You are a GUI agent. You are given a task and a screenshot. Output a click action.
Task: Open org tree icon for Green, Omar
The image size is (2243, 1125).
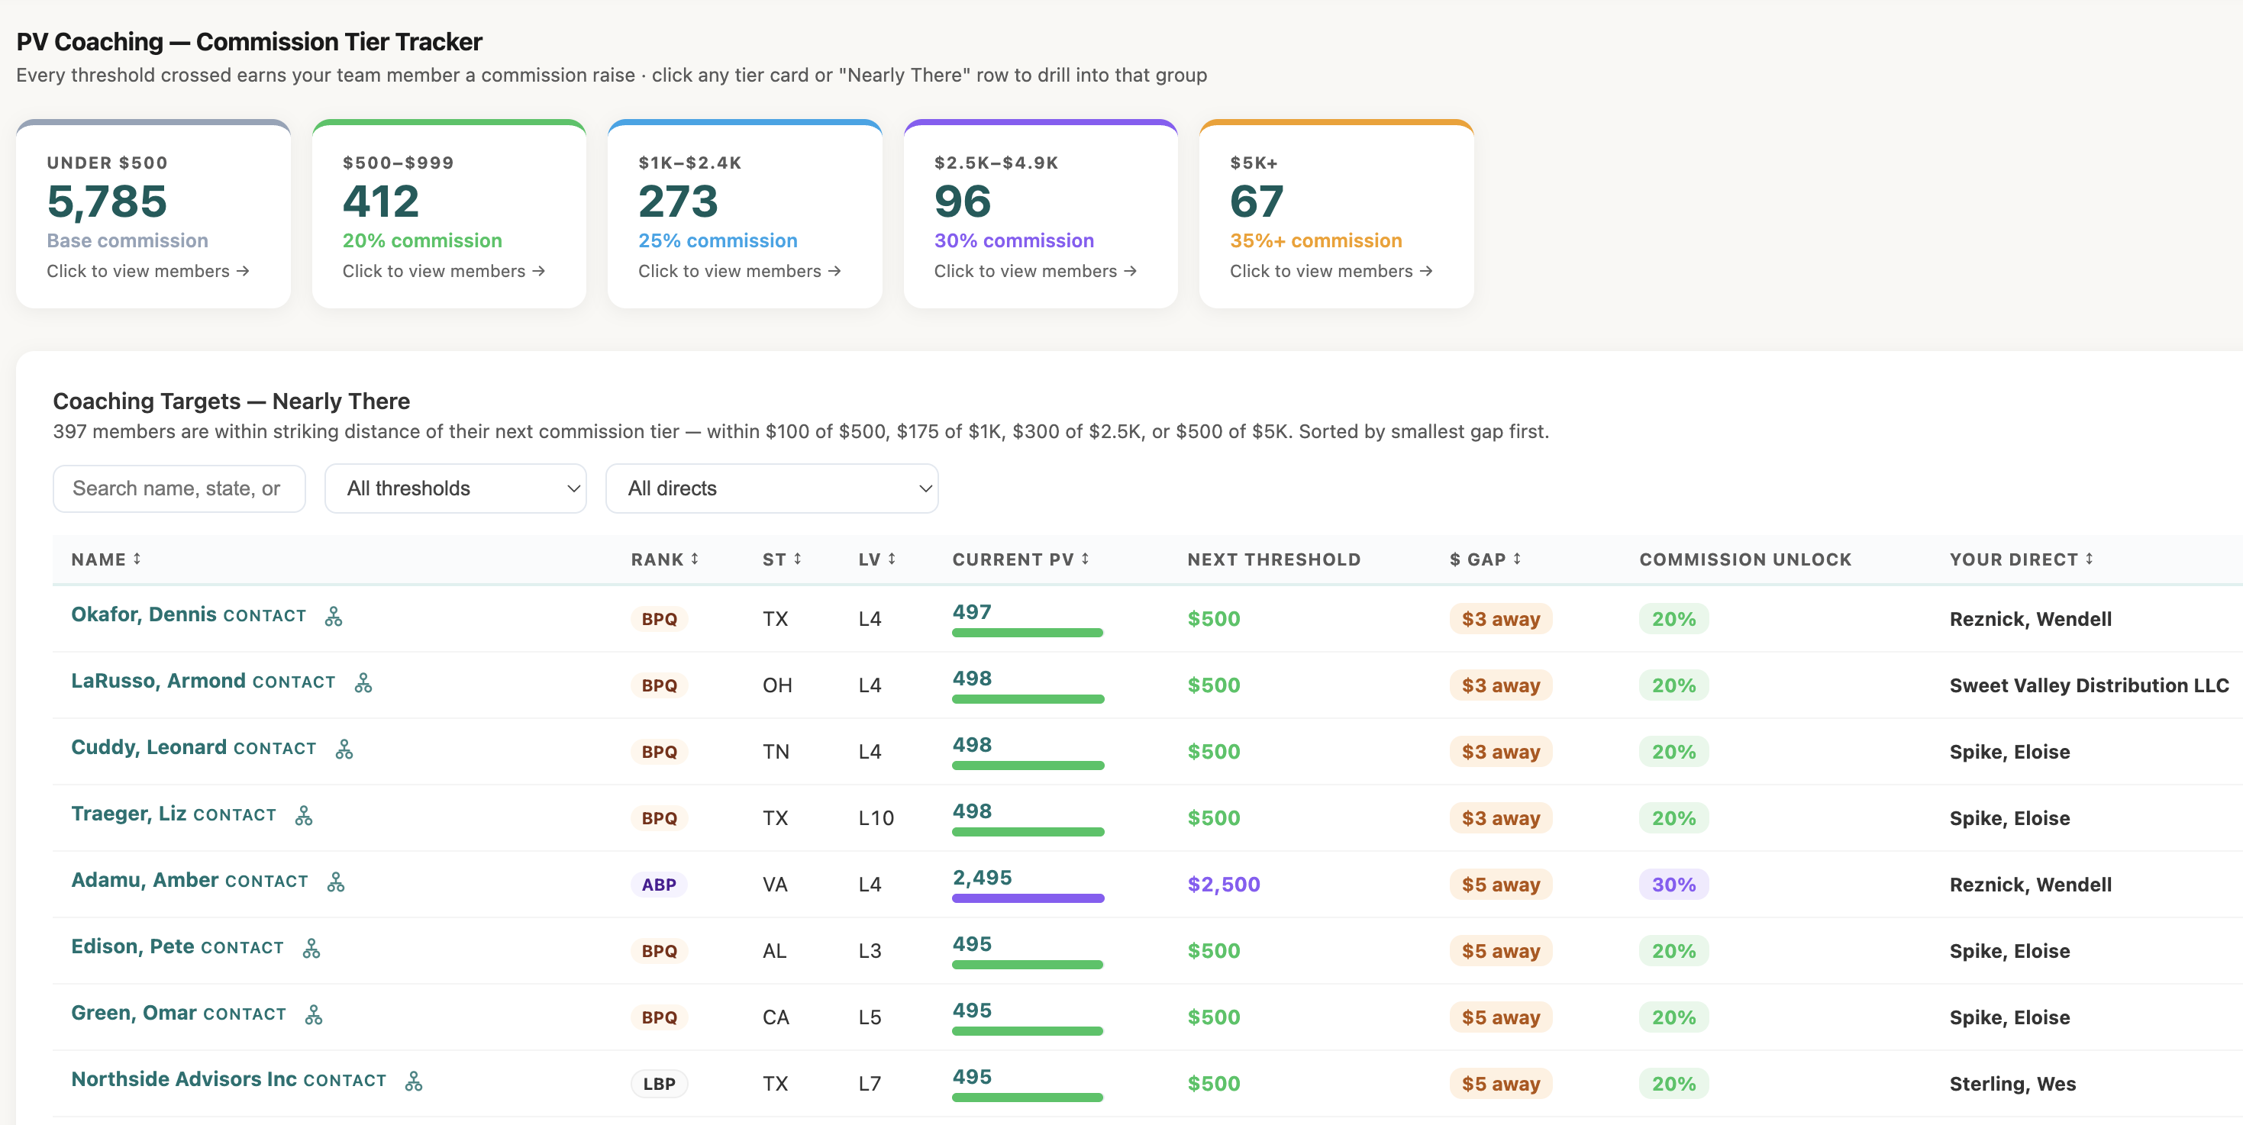314,1014
